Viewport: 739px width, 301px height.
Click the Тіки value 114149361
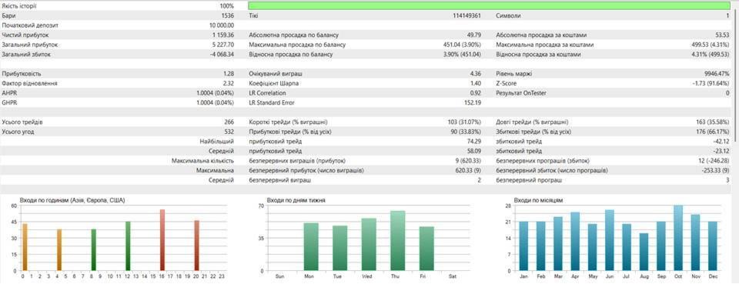pyautogui.click(x=466, y=15)
